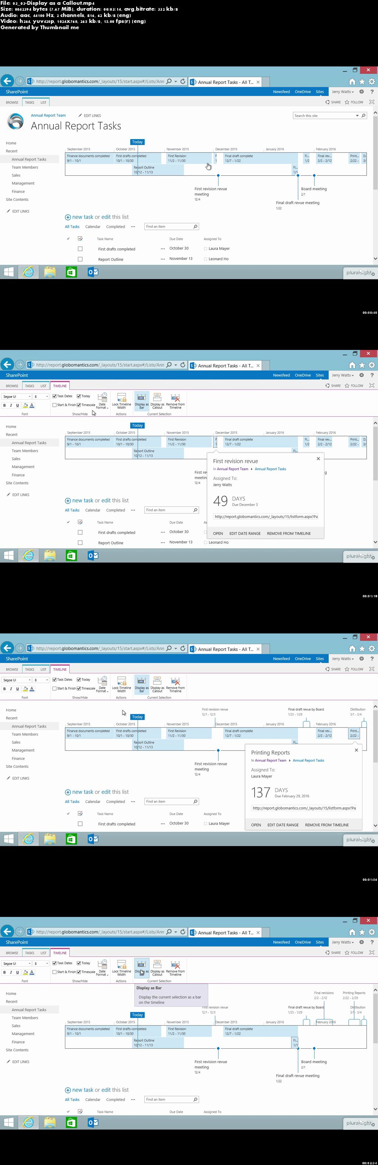Viewport: 378px width, 1165px height.
Task: Open Newsfeed in the 00:00:40 frame
Action: (x=281, y=92)
